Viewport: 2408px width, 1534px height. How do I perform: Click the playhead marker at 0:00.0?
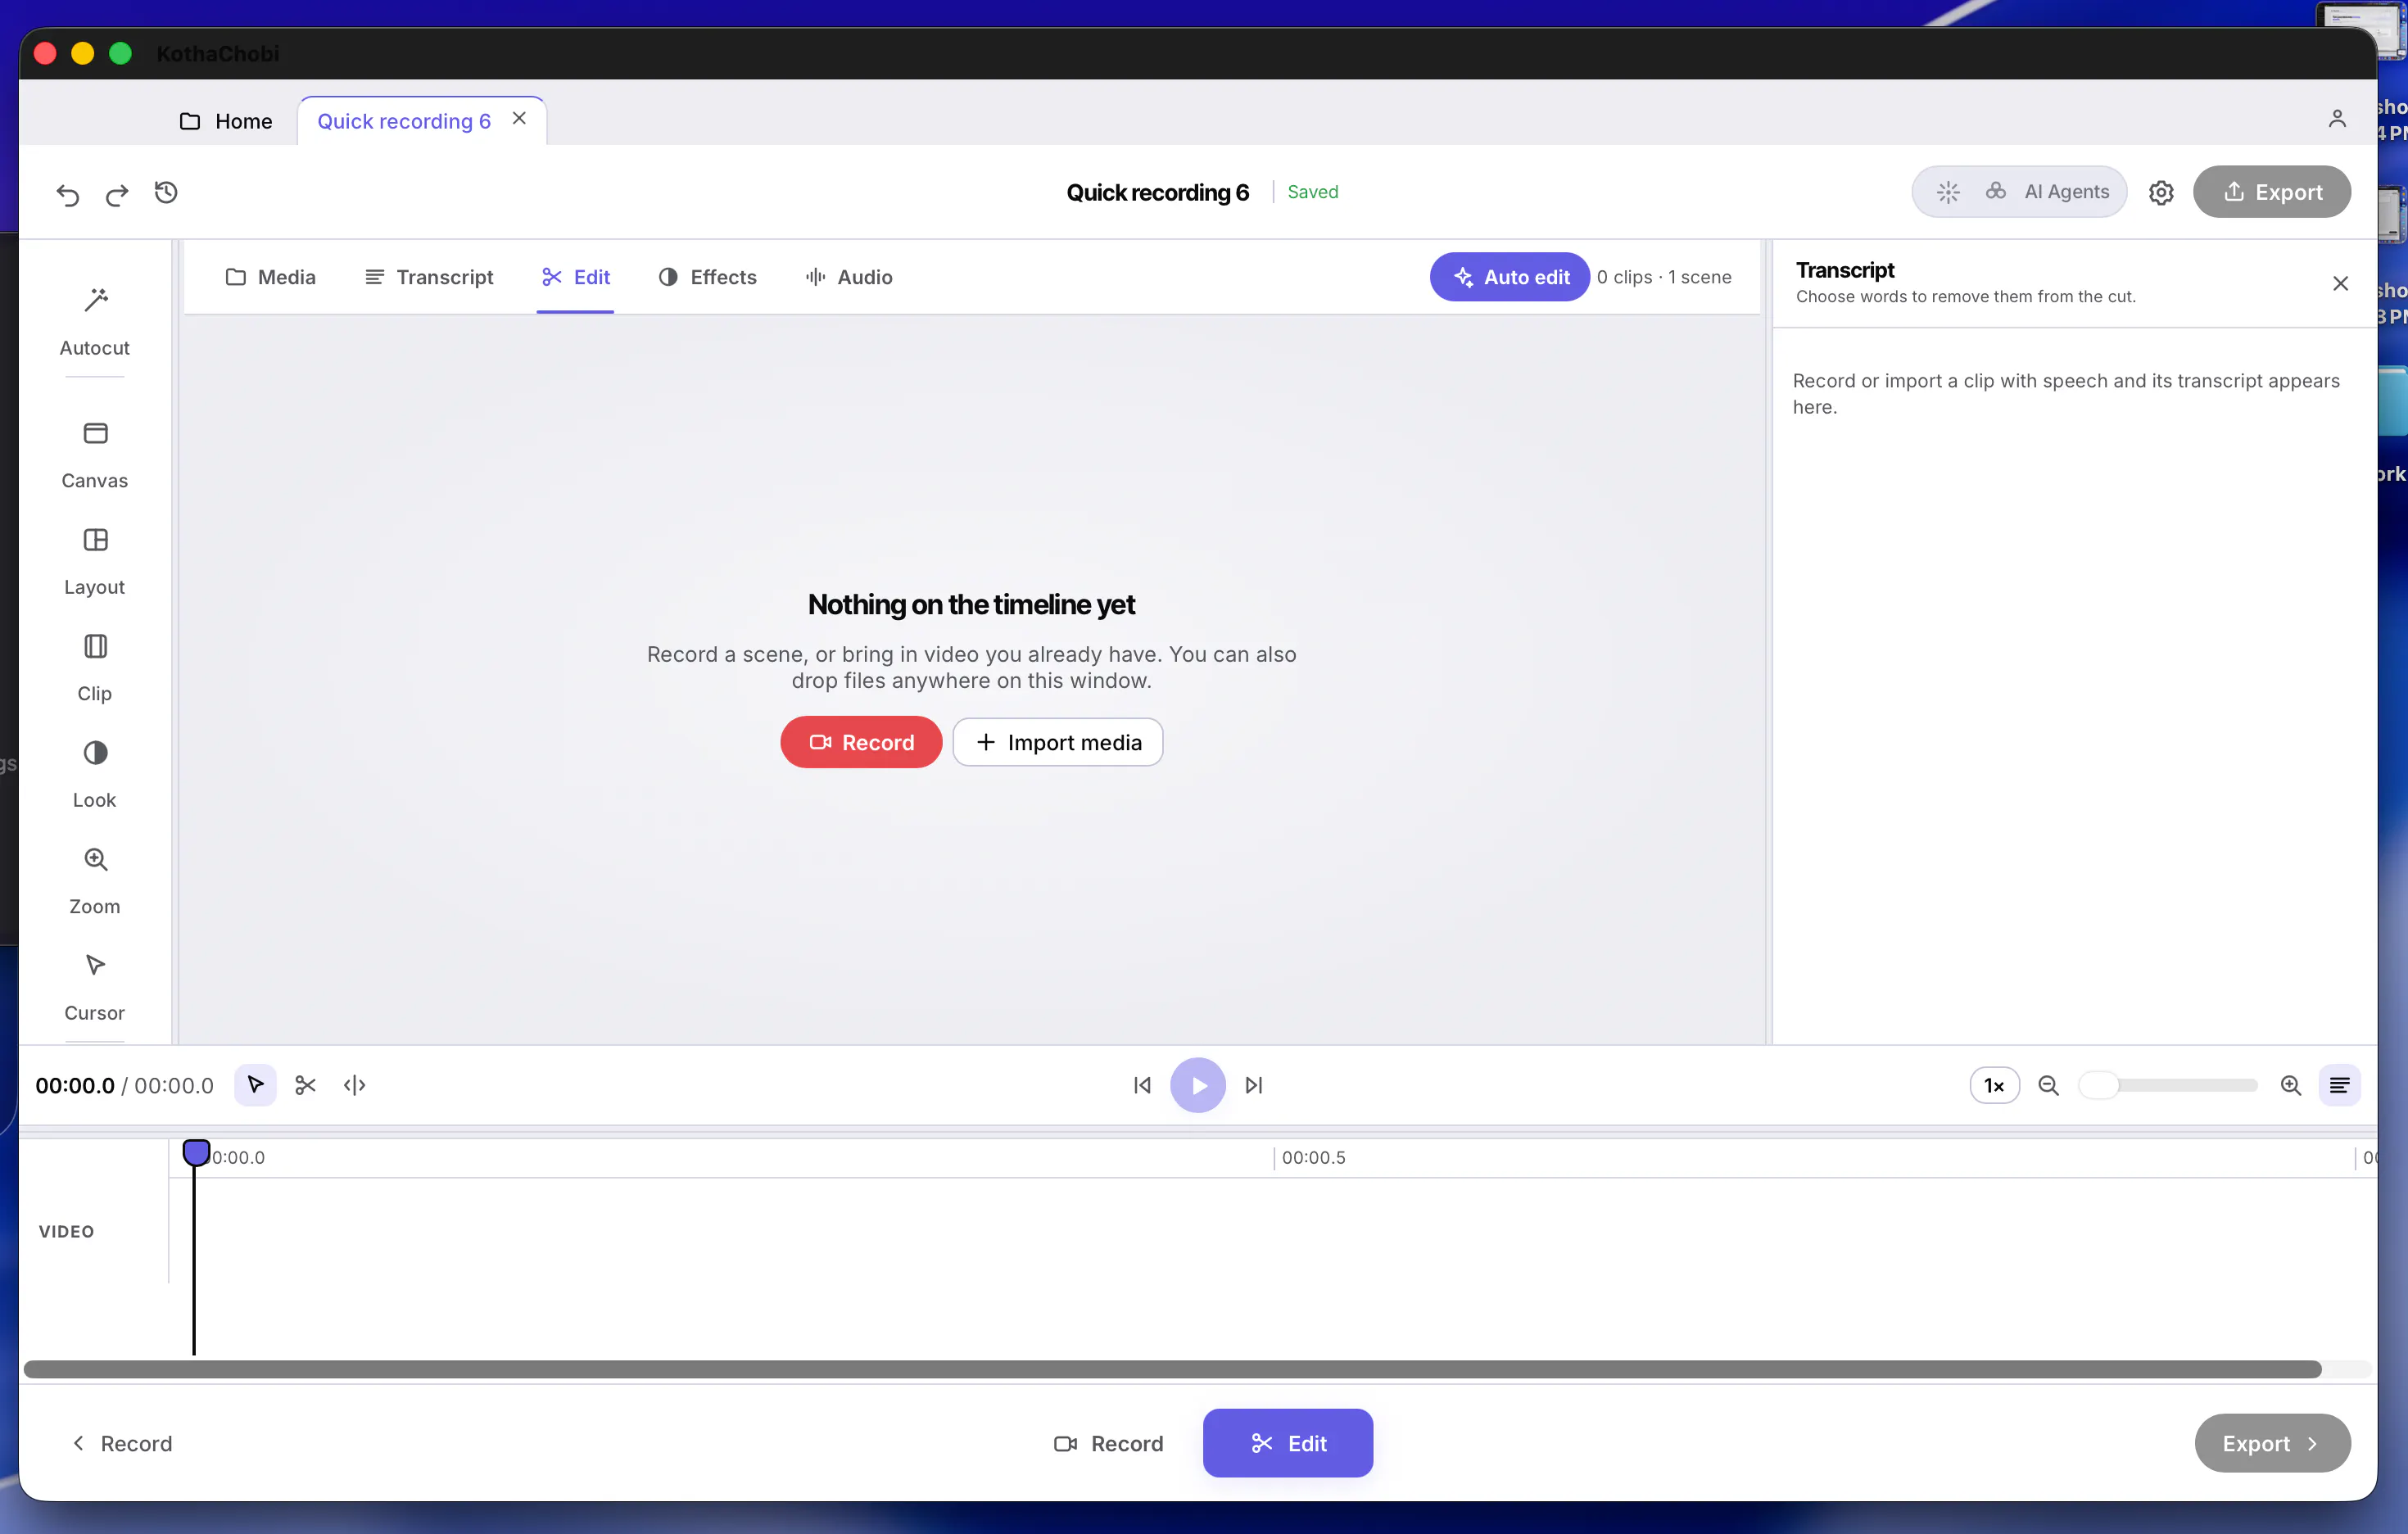point(196,1152)
